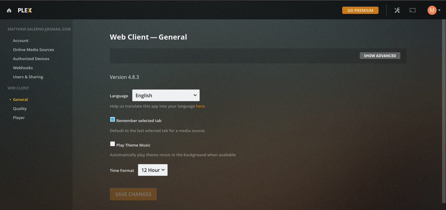Click the PLEX logo
The image size is (446, 210).
(x=25, y=10)
